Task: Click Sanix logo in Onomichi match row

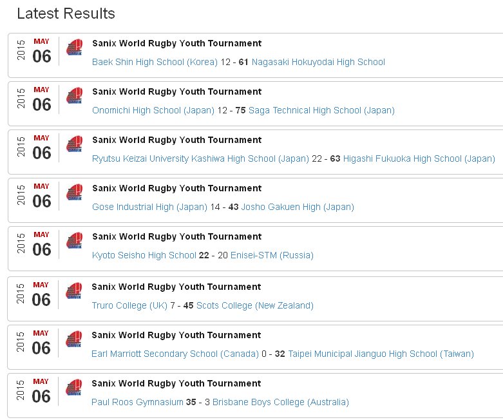Action: click(75, 95)
